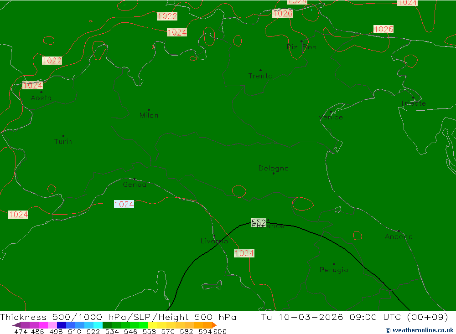Click the Milan city dot marker
The height and width of the screenshot is (334, 456).
coord(149,110)
